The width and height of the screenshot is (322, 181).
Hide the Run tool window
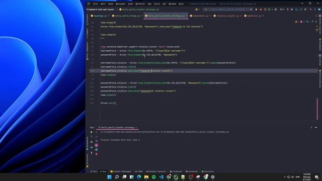pos(316,127)
